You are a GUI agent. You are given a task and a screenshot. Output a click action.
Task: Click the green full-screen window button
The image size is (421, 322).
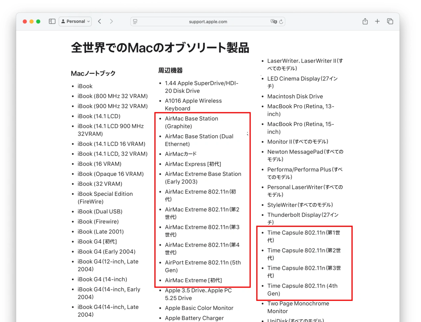(38, 21)
